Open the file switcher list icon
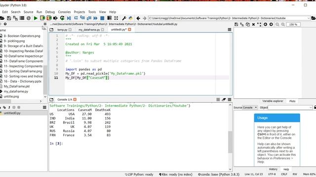Screen dimensions: 316x177 (22, 18)
